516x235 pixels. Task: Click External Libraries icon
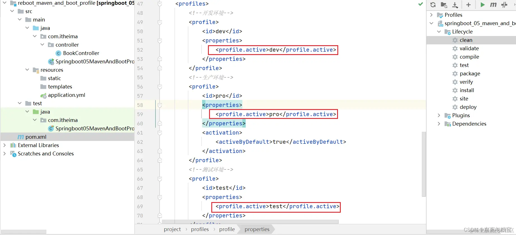pyautogui.click(x=13, y=145)
